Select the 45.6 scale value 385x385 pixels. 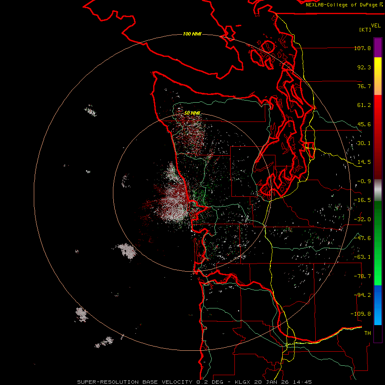[x=364, y=124]
